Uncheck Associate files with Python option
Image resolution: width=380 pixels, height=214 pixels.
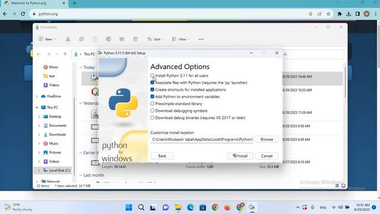[x=152, y=83]
